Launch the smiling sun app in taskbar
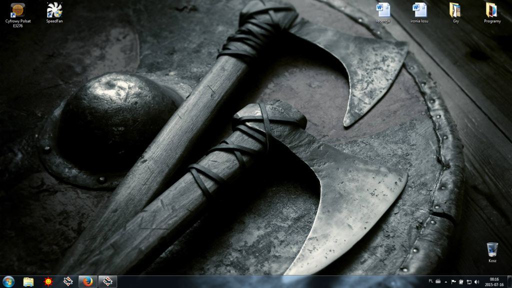The height and width of the screenshot is (288, 512). click(48, 282)
